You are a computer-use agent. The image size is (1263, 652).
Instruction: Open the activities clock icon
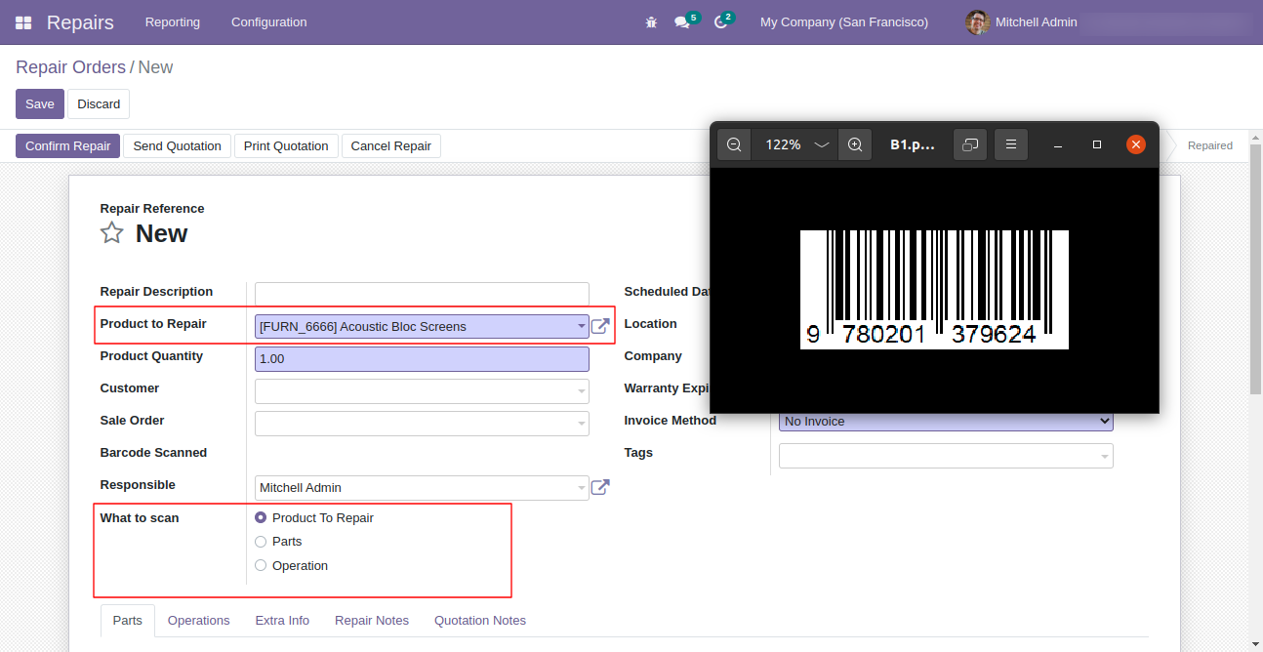coord(721,22)
